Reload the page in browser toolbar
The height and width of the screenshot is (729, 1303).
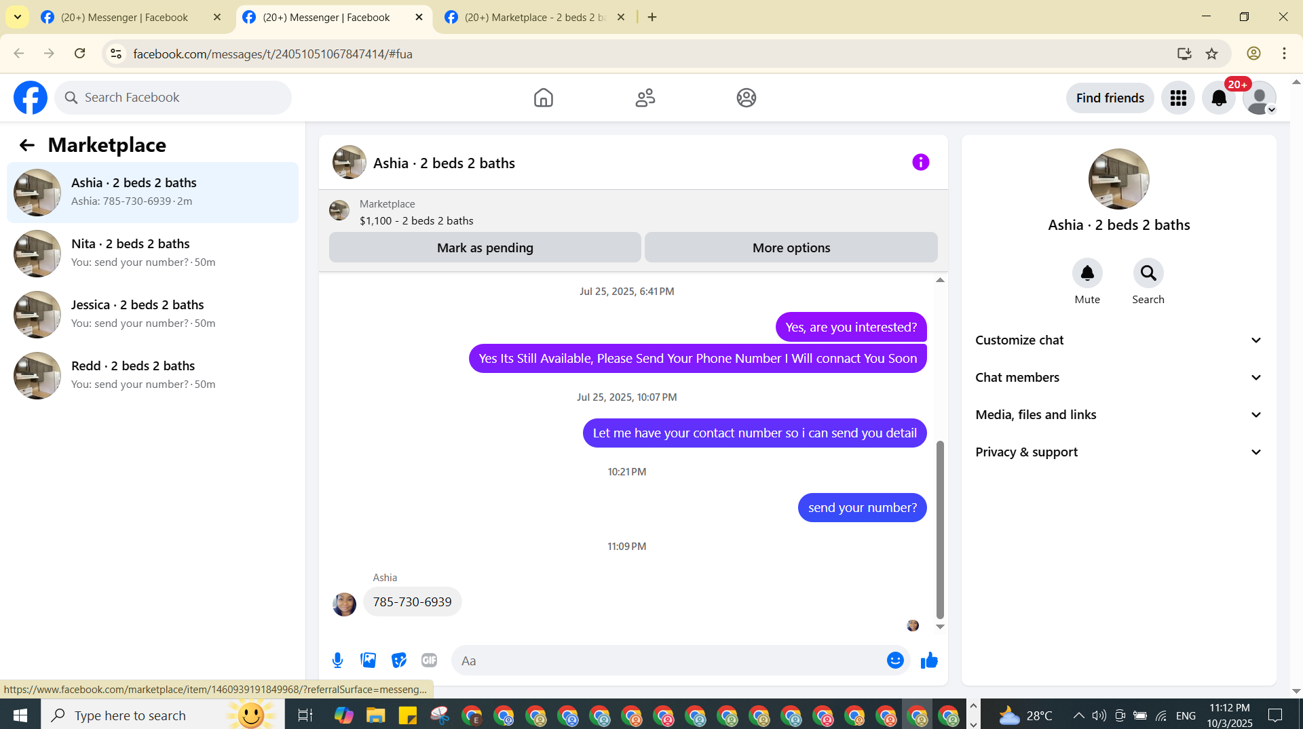click(x=80, y=54)
